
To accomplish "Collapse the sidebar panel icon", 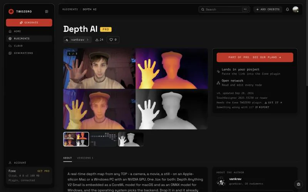I will coord(47,12).
